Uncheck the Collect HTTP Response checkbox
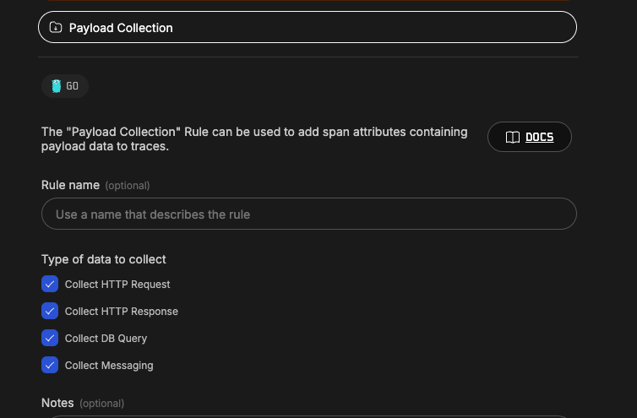 (x=50, y=311)
